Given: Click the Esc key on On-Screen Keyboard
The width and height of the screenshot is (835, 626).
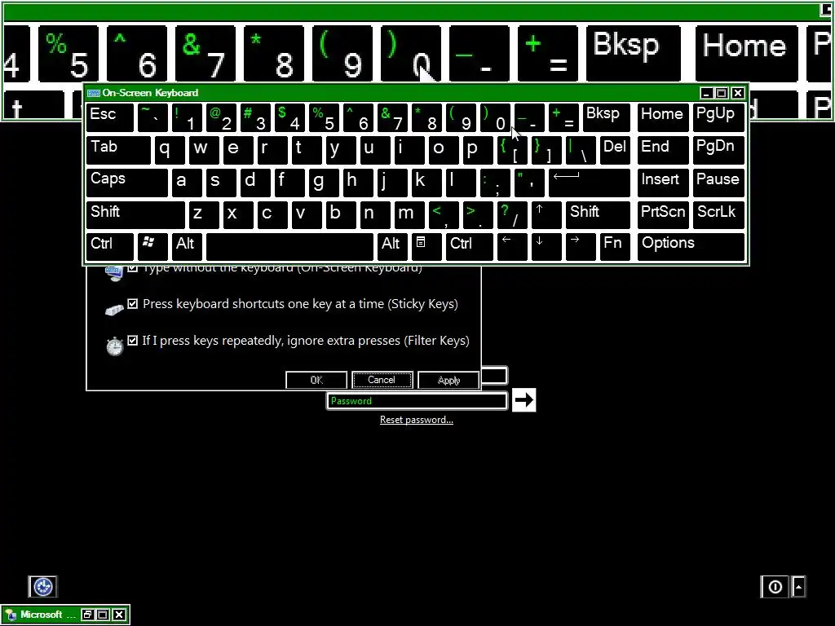Looking at the screenshot, I should [110, 117].
